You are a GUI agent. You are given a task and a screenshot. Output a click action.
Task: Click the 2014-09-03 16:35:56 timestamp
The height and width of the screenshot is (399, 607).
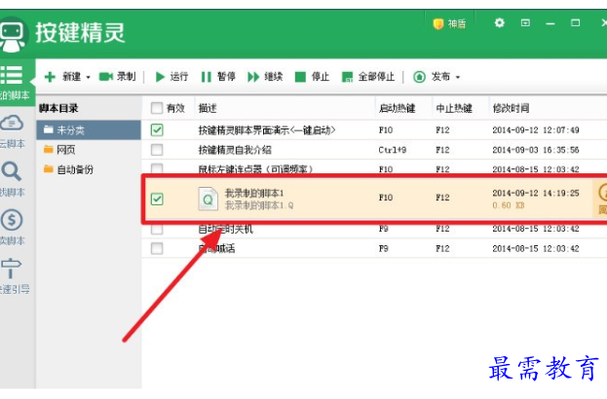point(536,150)
